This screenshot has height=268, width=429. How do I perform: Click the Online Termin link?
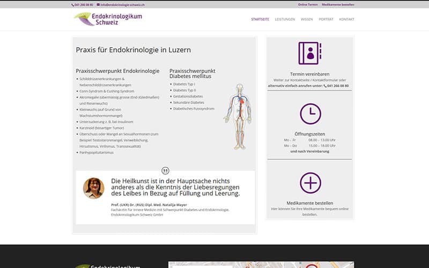point(308,5)
